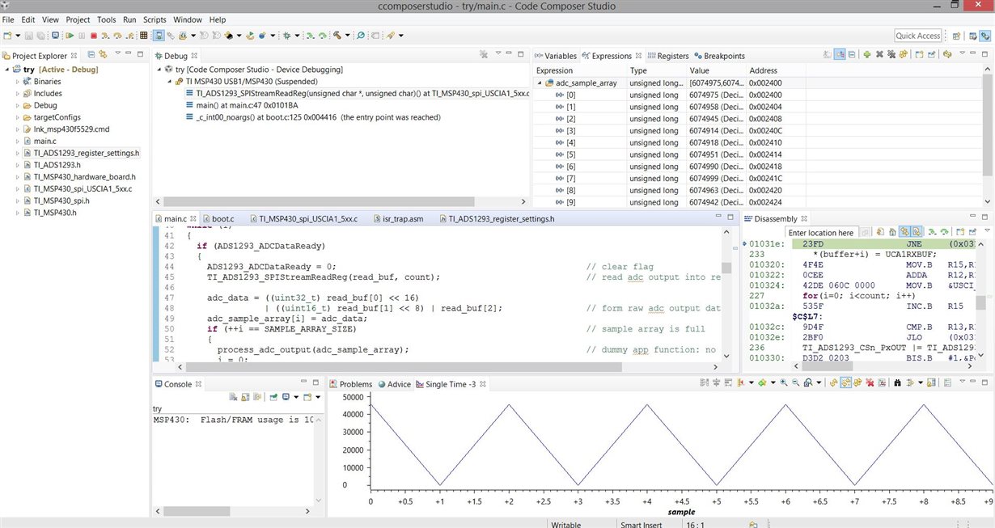Click the Quick Access field
This screenshot has height=528, width=995.
point(918,36)
